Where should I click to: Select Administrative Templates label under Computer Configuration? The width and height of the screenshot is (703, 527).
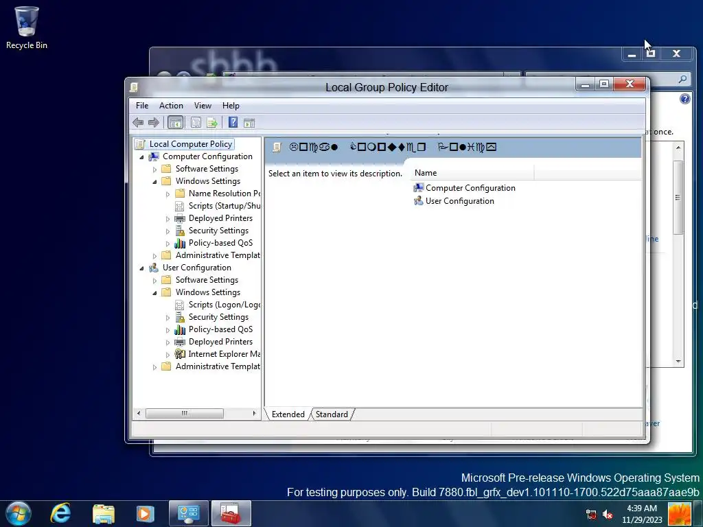(218, 255)
